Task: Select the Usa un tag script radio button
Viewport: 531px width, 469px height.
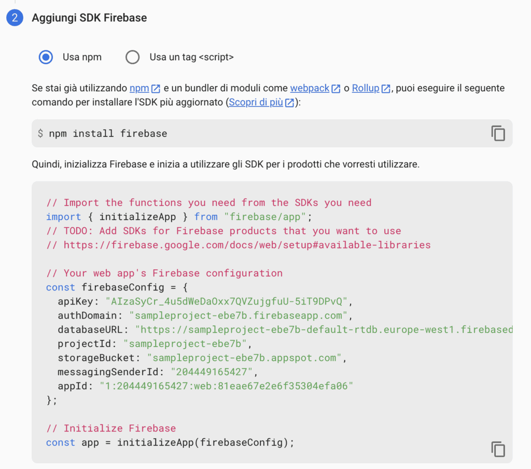Action: pyautogui.click(x=132, y=57)
